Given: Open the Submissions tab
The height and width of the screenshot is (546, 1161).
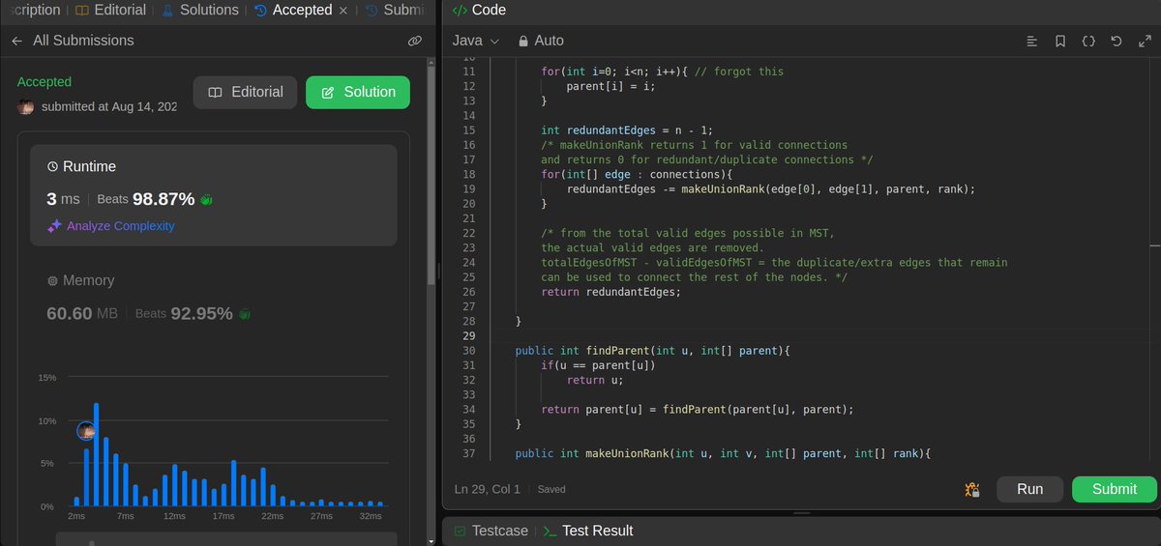Looking at the screenshot, I should pos(394,10).
